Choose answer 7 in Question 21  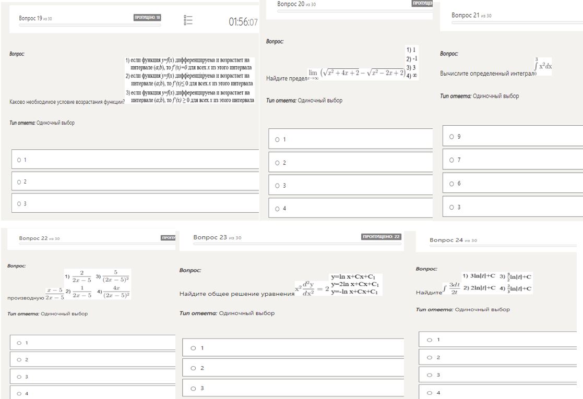tap(451, 160)
